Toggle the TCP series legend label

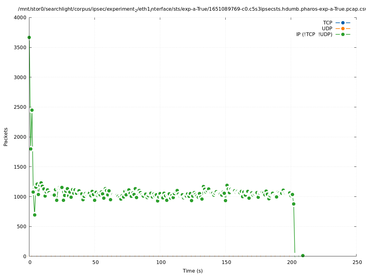(327, 23)
